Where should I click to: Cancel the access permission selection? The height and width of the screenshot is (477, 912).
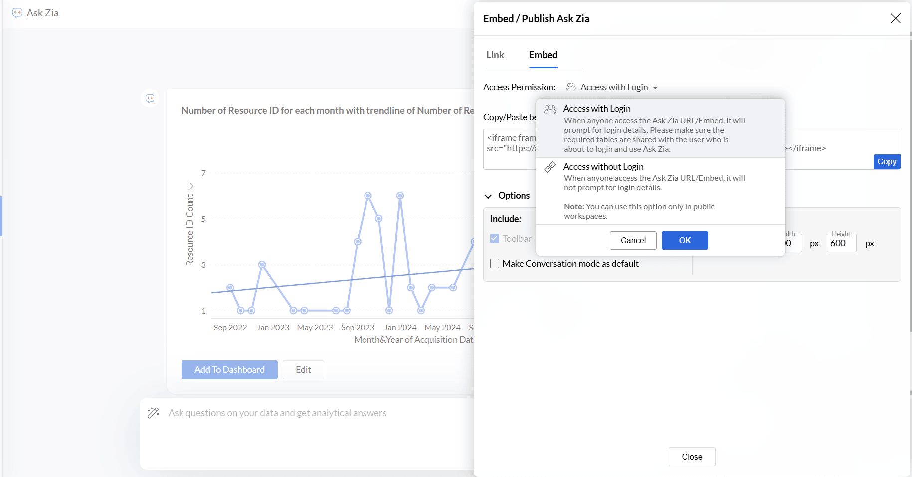633,240
